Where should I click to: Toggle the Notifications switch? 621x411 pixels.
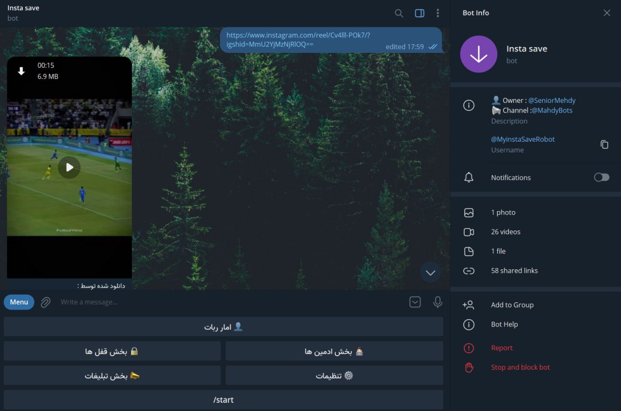(602, 178)
